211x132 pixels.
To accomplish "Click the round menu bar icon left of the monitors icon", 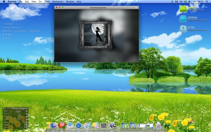I will 172,2.
